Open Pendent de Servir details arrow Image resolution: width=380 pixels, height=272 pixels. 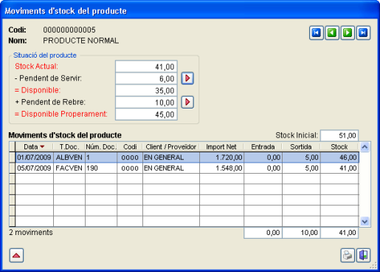coord(187,78)
